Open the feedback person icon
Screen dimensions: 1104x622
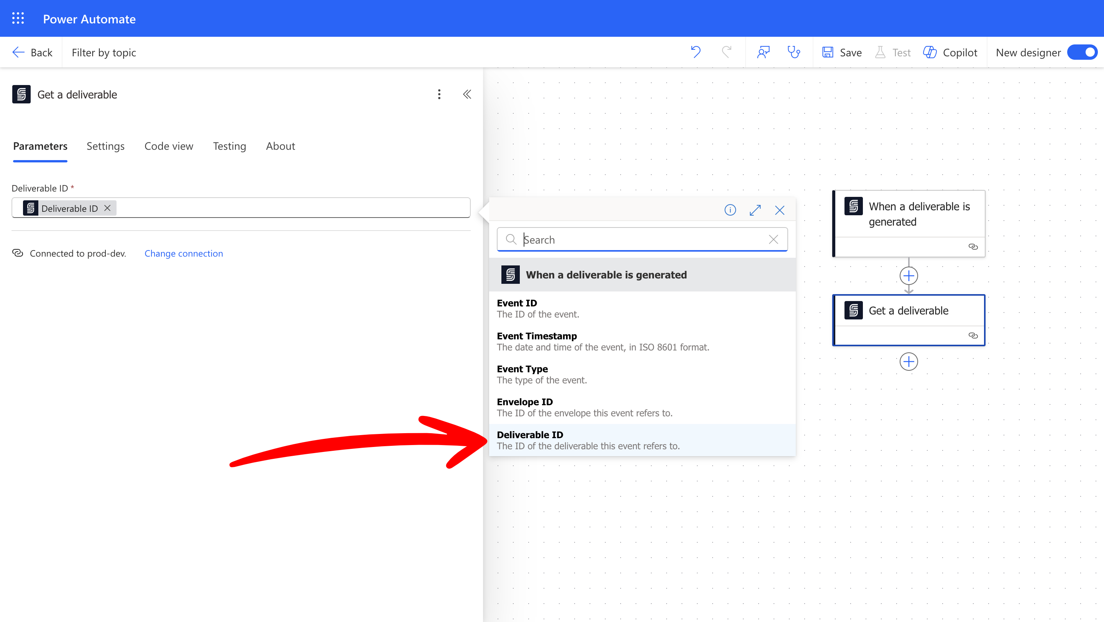pos(763,52)
